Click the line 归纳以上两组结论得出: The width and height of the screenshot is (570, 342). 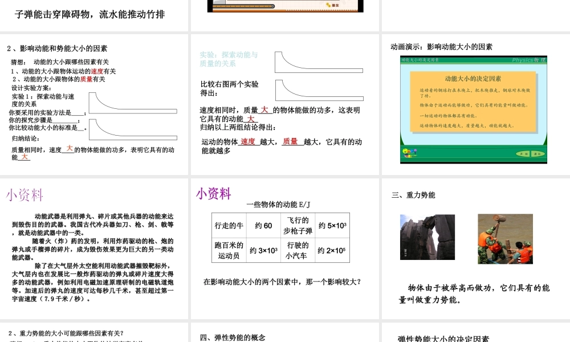(238, 127)
